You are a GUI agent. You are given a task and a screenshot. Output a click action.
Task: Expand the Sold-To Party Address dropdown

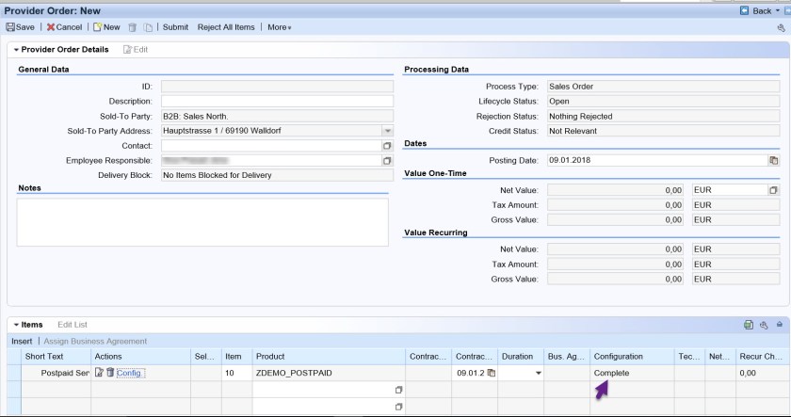386,131
